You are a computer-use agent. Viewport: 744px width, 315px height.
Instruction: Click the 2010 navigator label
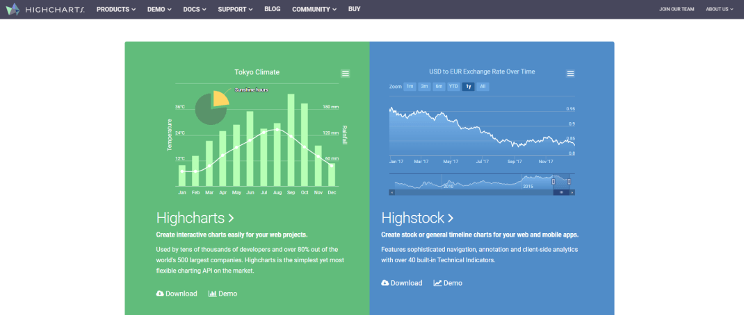click(x=448, y=187)
